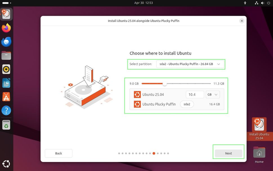
Task: Click the Ubuntu 25.04 size input field
Action: (195, 95)
